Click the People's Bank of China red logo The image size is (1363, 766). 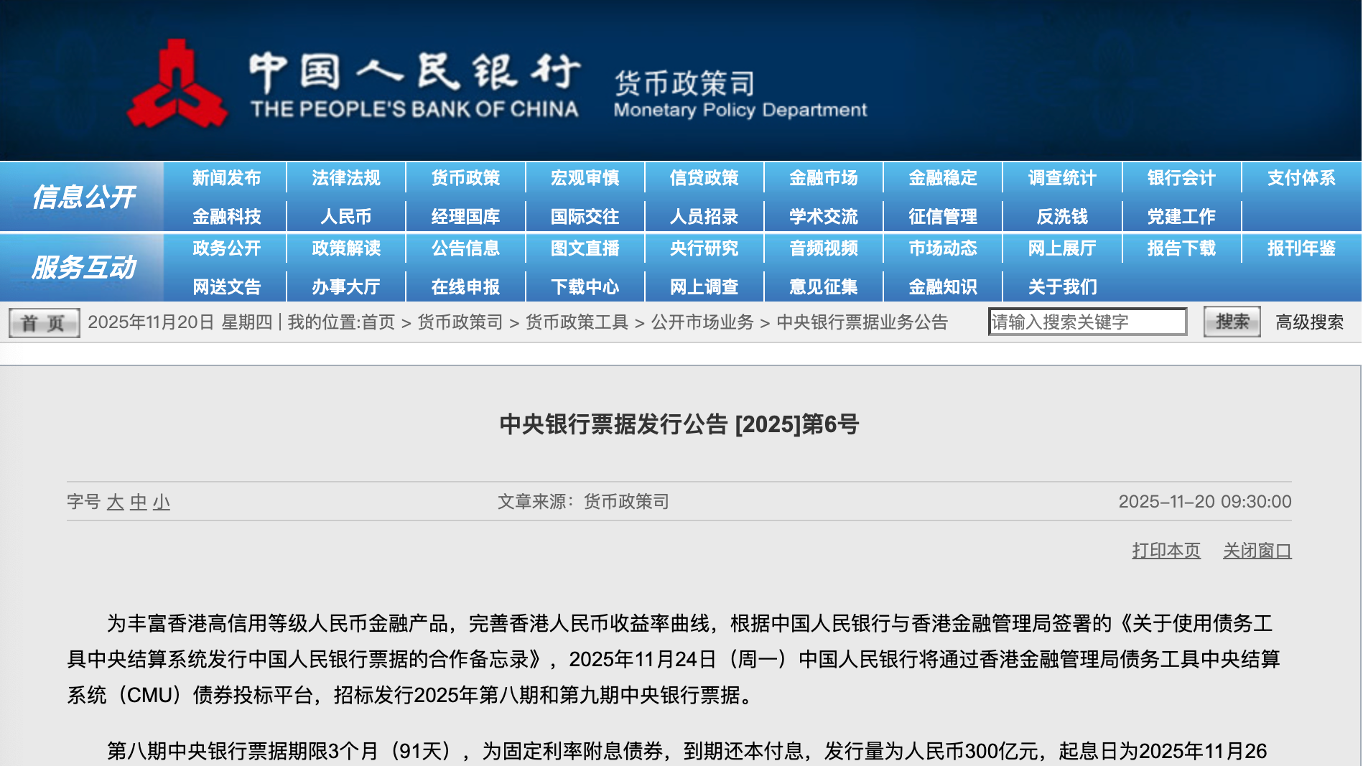tap(177, 86)
